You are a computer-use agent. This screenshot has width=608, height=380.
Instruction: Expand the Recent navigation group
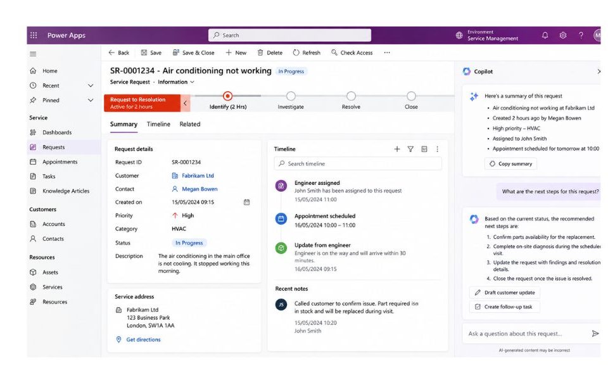[91, 85]
